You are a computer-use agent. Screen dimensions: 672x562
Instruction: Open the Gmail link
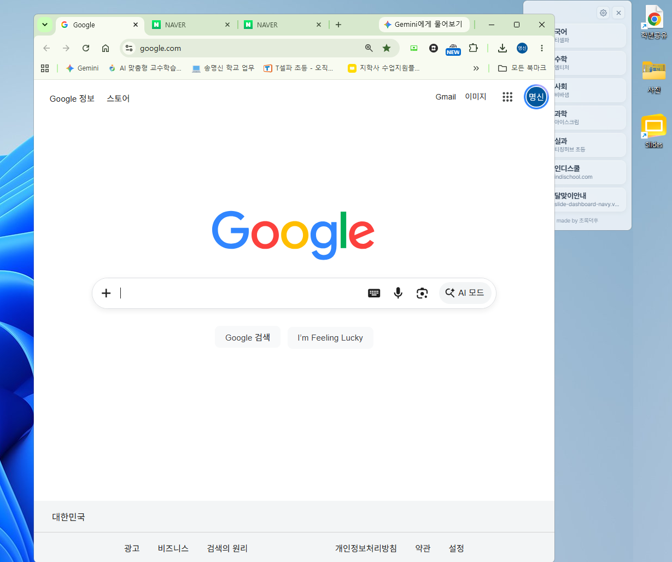(x=446, y=97)
